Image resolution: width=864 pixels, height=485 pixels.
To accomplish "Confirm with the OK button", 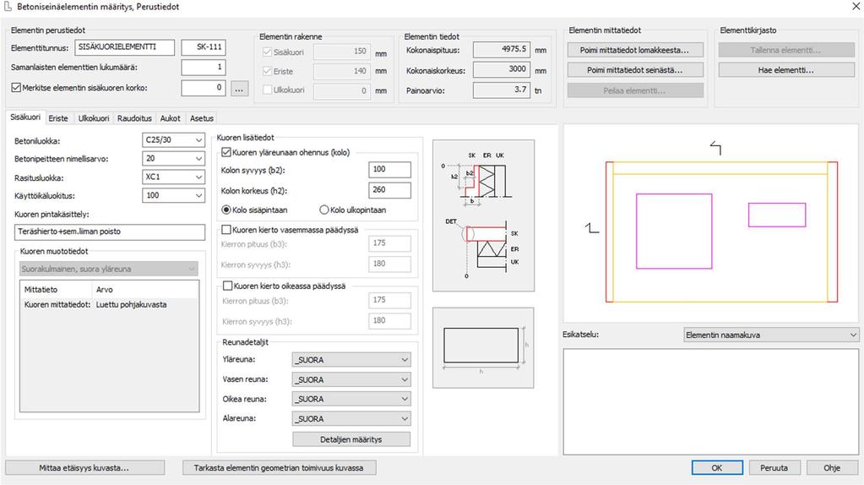I will (x=717, y=468).
